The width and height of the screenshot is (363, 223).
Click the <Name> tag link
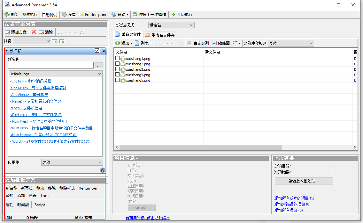point(36,101)
